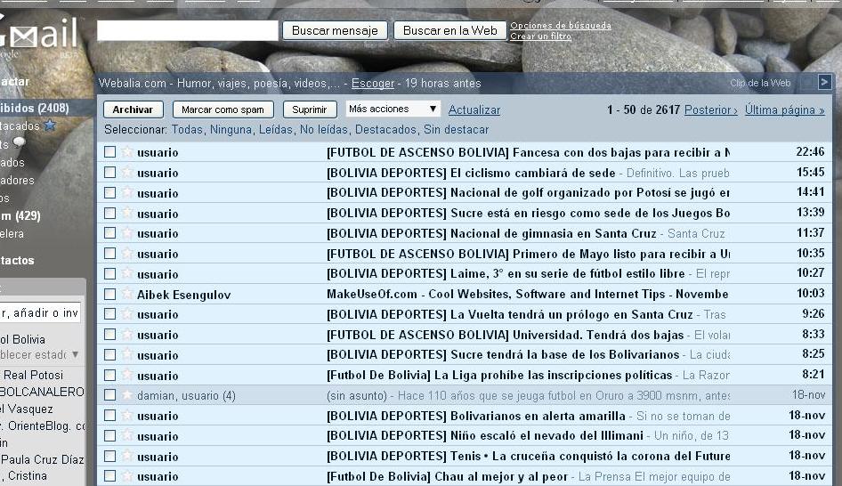
Task: Select Todas messages link
Action: tap(187, 129)
